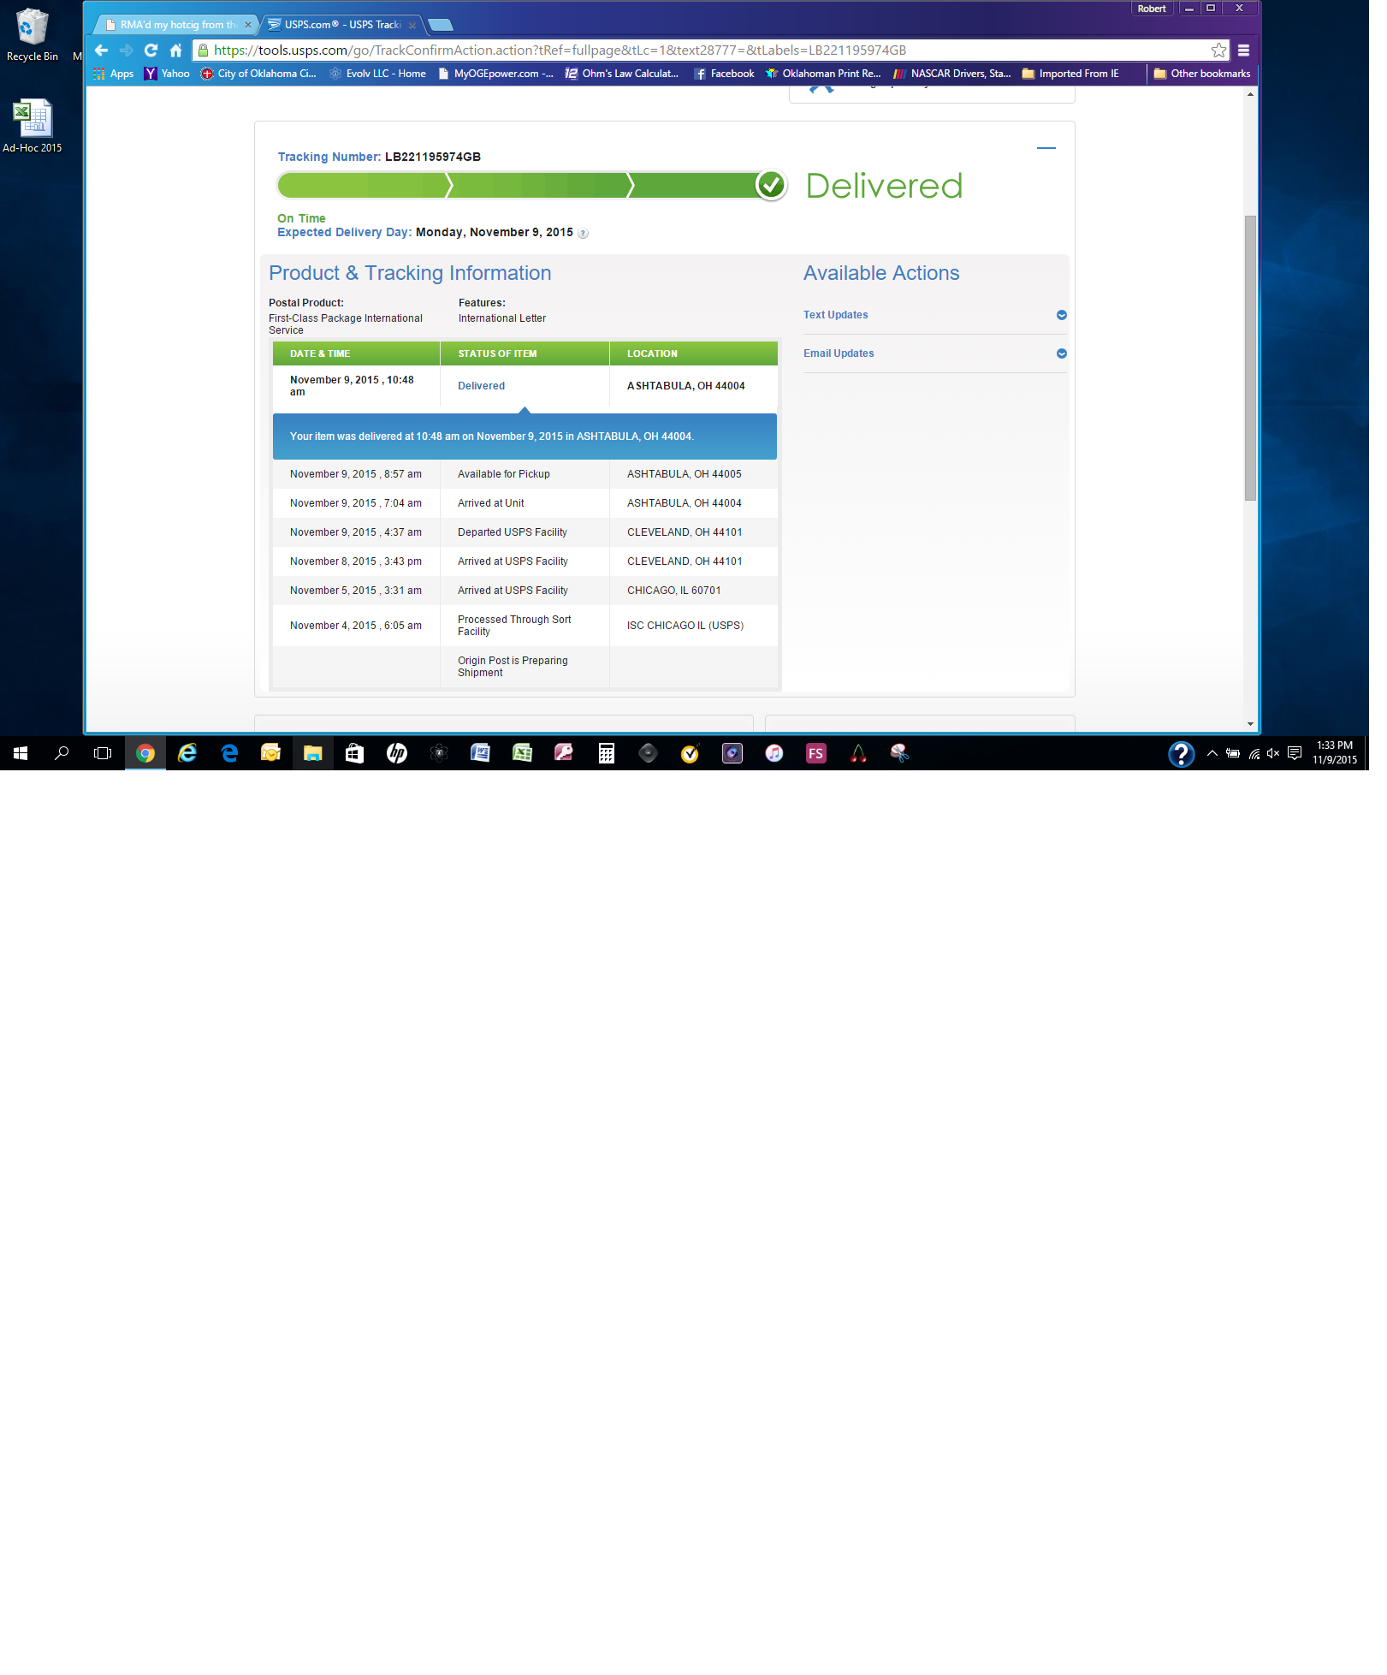Click the browser back arrow
This screenshot has width=1387, height=1675.
click(102, 50)
